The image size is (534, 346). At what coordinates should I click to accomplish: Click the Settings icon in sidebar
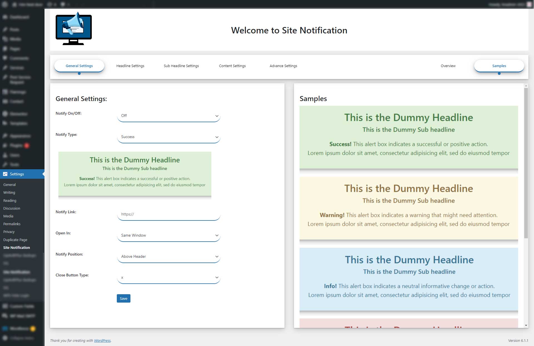tap(5, 174)
